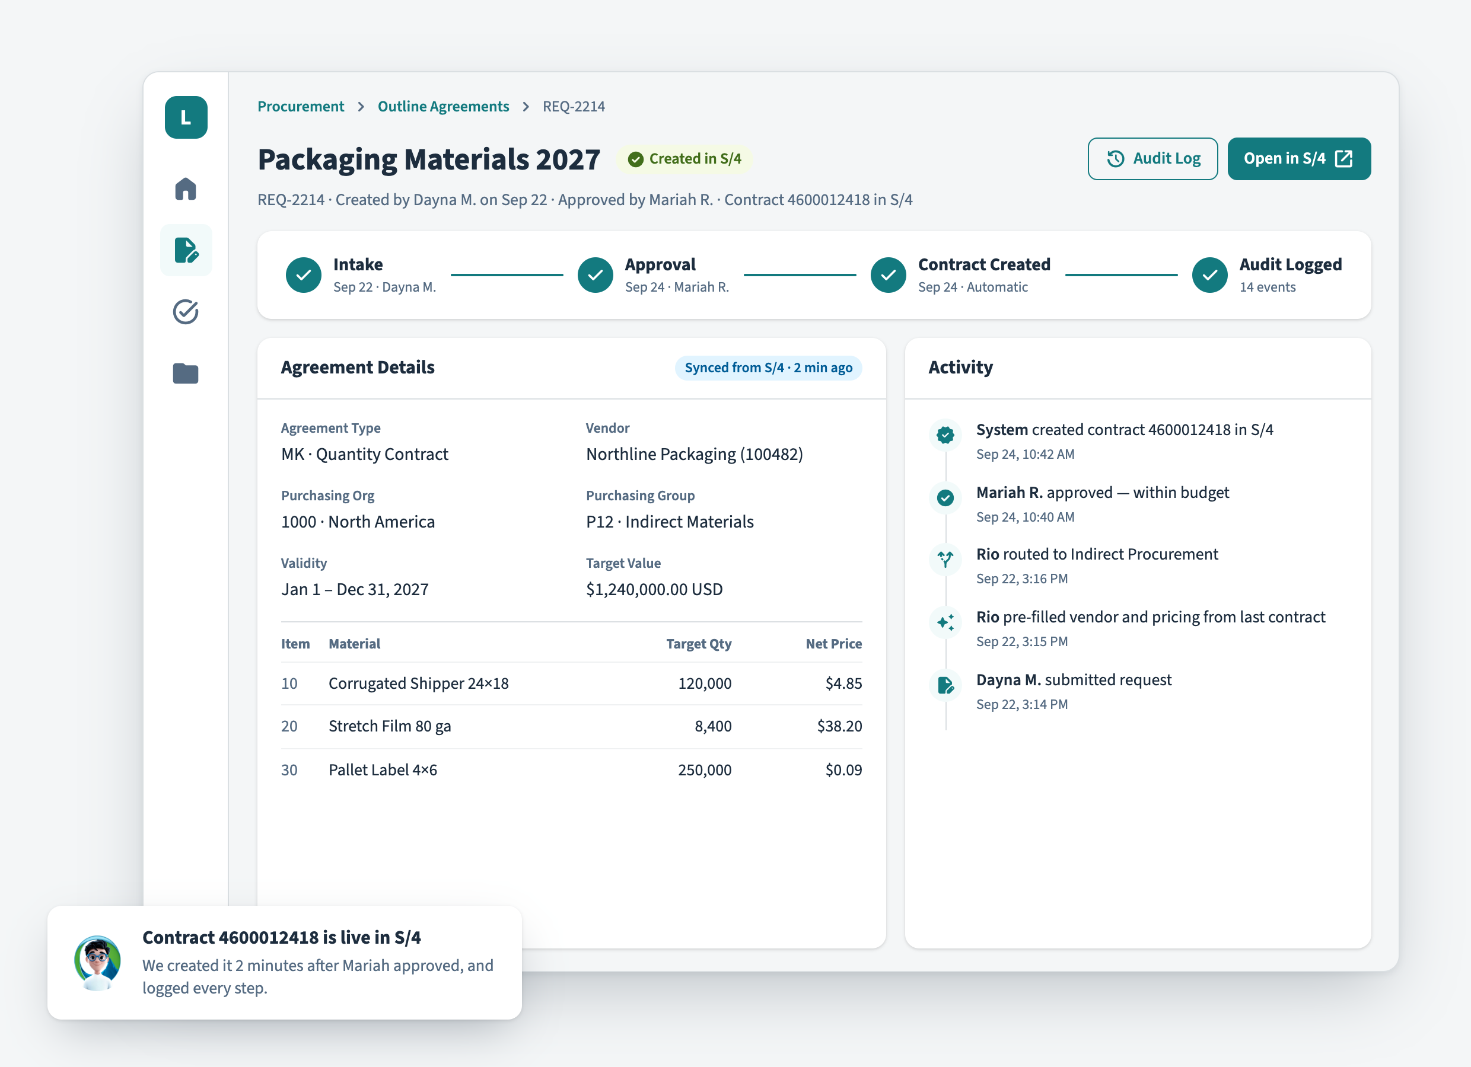
Task: Click MK · Quantity Contract value
Action: 365,455
